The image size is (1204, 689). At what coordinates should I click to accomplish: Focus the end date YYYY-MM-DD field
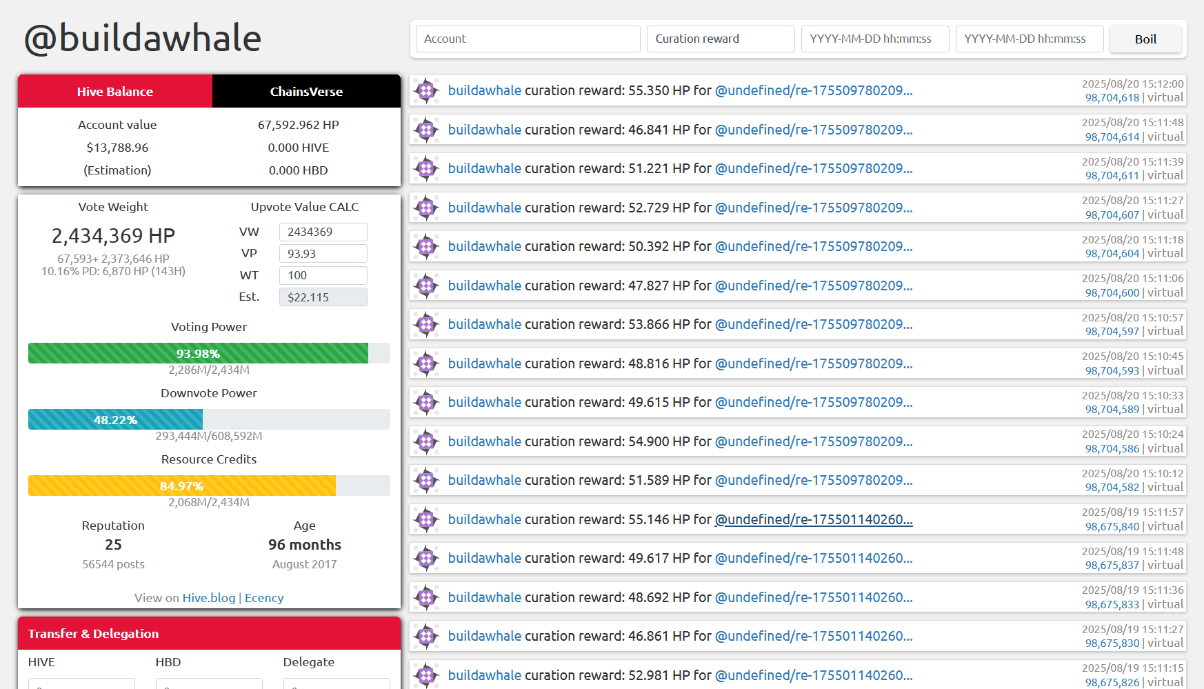1030,39
